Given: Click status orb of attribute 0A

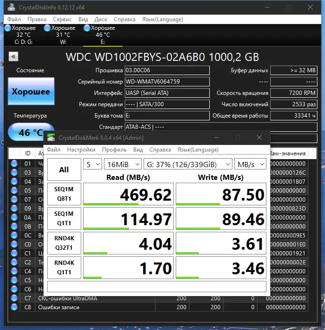Looking at the screenshot, I should click(x=14, y=218).
